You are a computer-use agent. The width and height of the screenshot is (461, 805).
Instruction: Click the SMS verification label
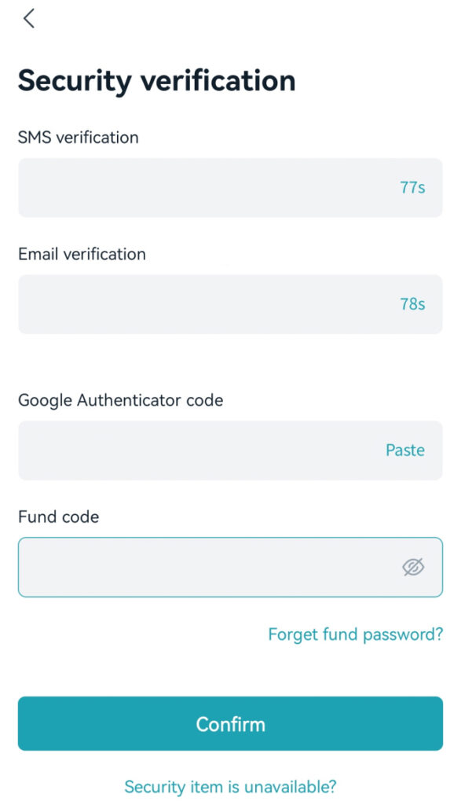tap(78, 138)
